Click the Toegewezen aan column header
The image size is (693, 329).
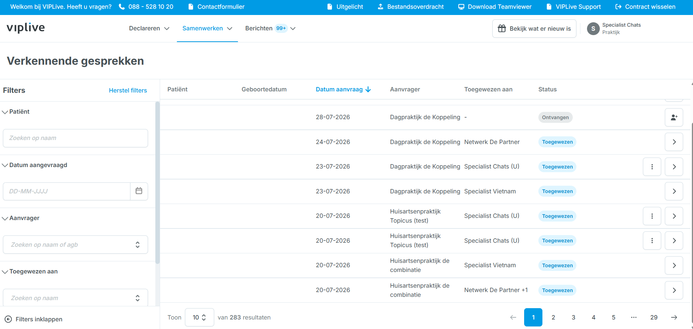[488, 89]
